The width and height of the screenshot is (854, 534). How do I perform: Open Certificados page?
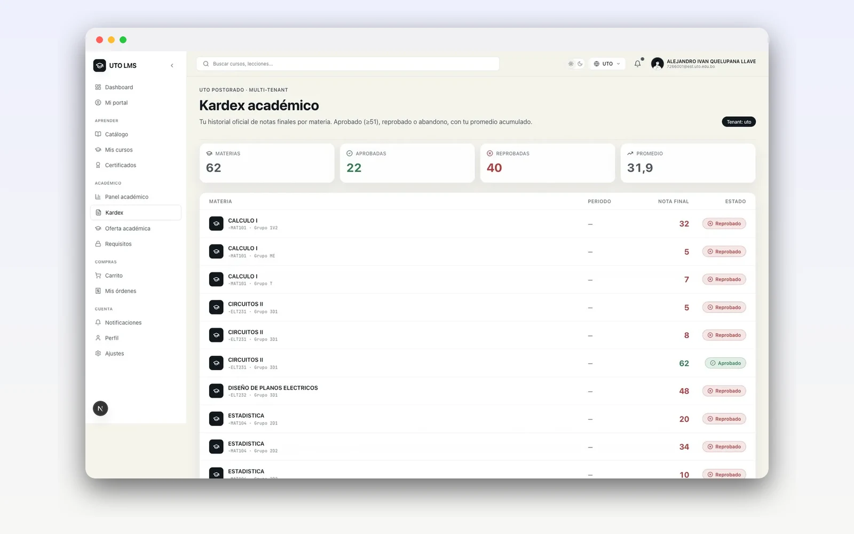point(136,165)
